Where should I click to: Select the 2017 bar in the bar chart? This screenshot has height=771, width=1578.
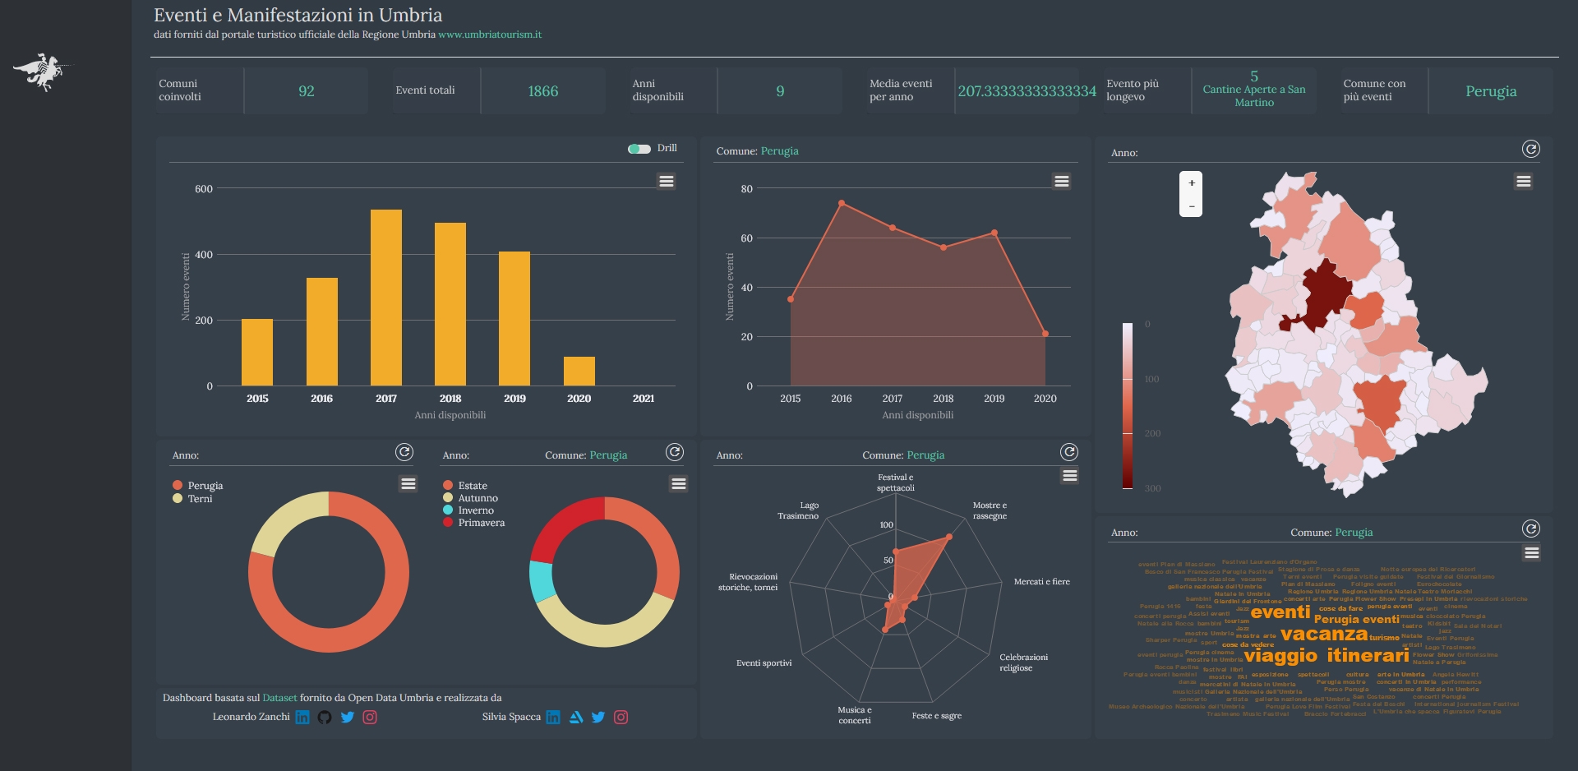[x=386, y=298]
